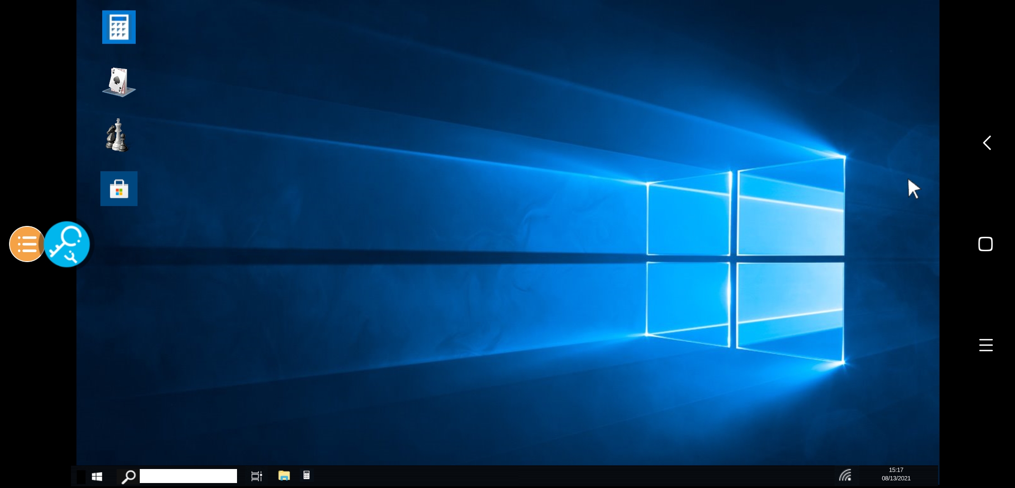Open the Windows Start menu
The height and width of the screenshot is (488, 1015).
click(97, 476)
